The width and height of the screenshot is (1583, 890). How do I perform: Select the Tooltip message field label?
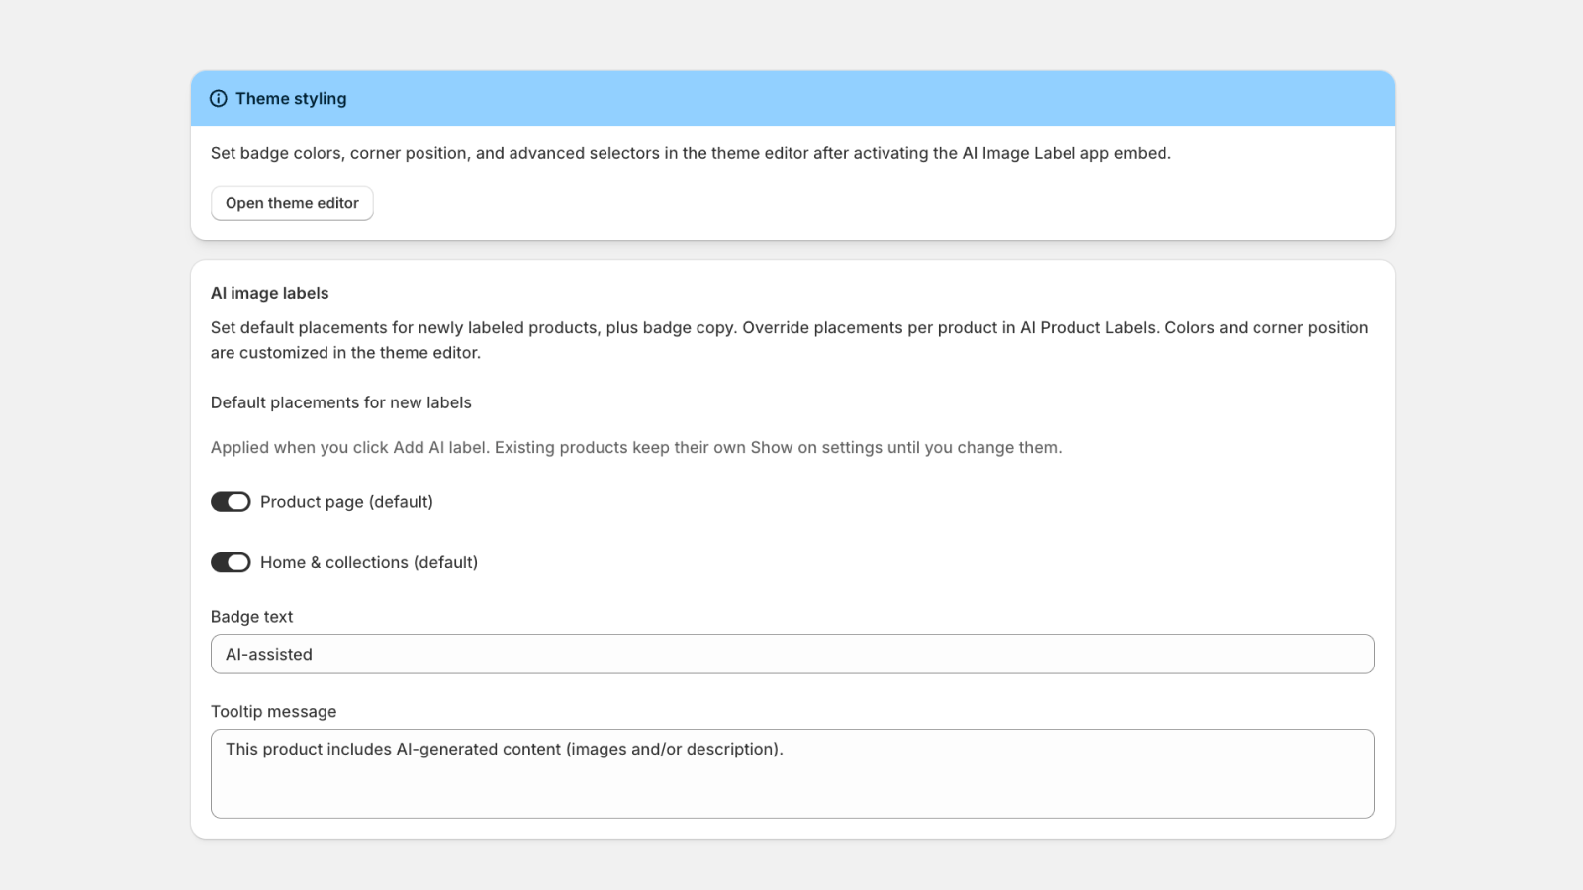click(273, 712)
